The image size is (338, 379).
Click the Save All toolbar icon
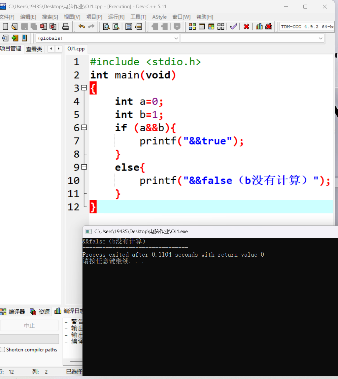[34, 26]
